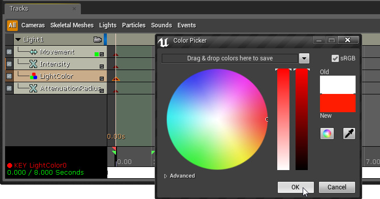380x199 pixels.
Task: Click the color theme bar
Action: pos(230,58)
